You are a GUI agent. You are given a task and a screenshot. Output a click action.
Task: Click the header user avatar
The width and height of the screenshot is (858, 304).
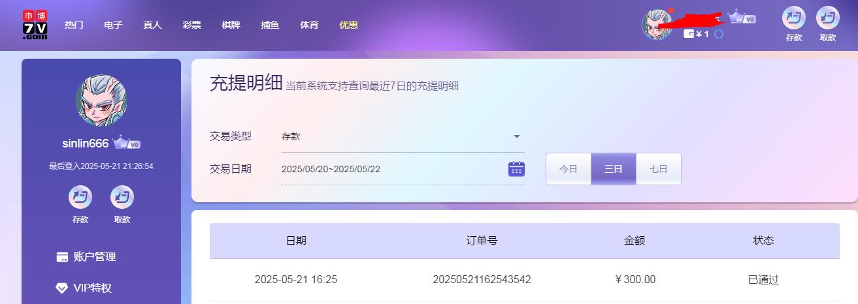(x=657, y=25)
